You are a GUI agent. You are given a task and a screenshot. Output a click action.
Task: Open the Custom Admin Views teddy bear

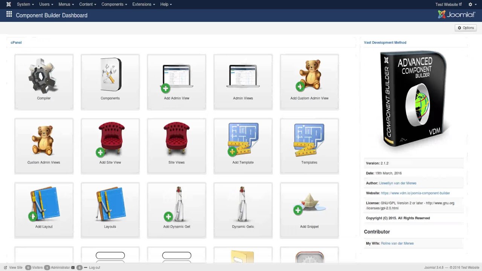(44, 140)
